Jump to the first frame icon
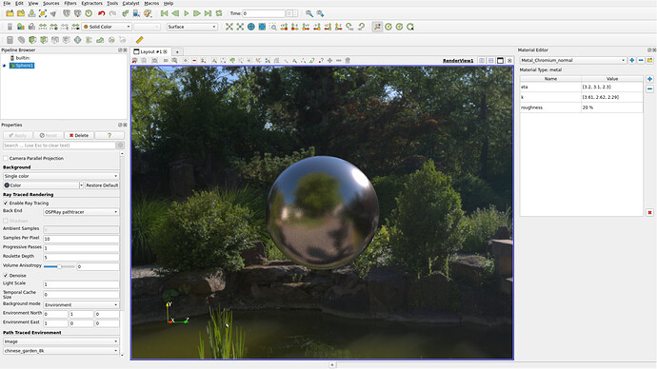 [164, 13]
